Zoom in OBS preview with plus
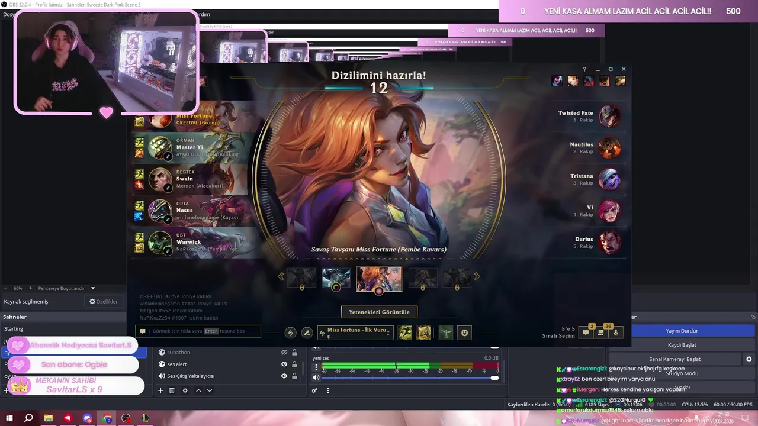 coord(30,288)
